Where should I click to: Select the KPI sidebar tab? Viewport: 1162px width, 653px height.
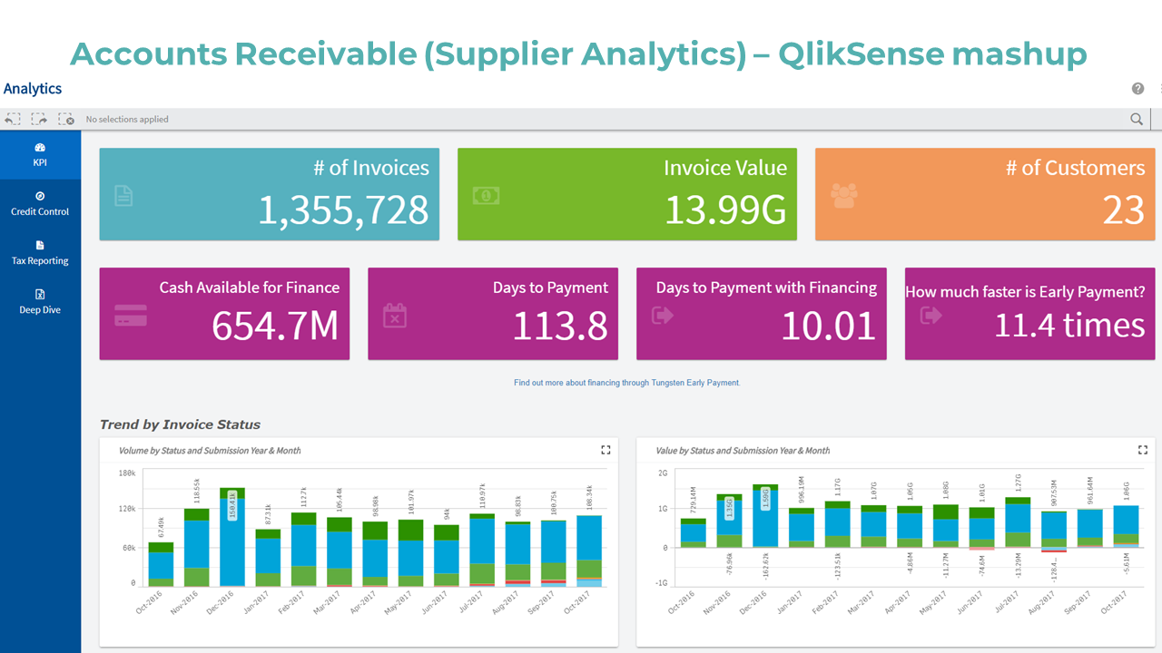coord(40,154)
